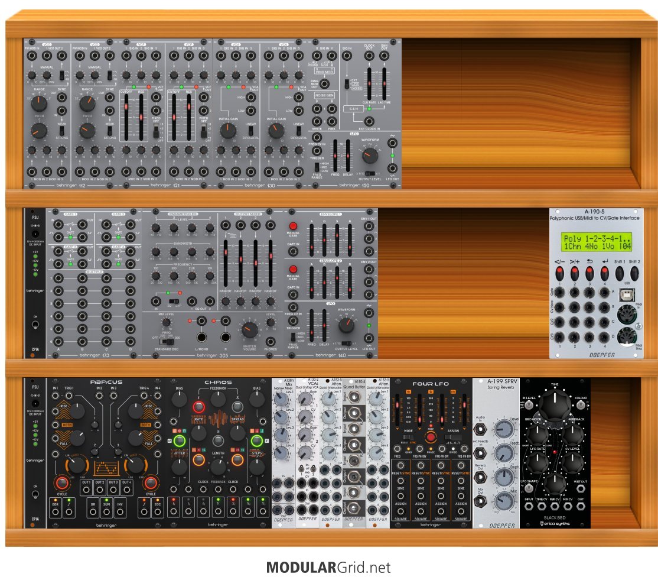Click the Initial Gain knob on the left VCA
The image size is (658, 580).
point(228,131)
